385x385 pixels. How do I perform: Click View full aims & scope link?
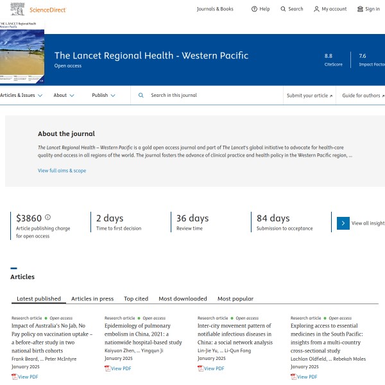pos(62,171)
